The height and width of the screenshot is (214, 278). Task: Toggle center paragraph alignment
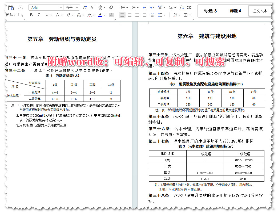click(x=130, y=15)
